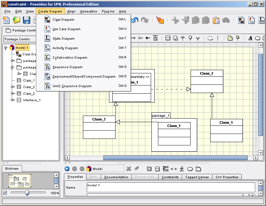
Task: Select the yellow Note tool
Action: pos(230,38)
